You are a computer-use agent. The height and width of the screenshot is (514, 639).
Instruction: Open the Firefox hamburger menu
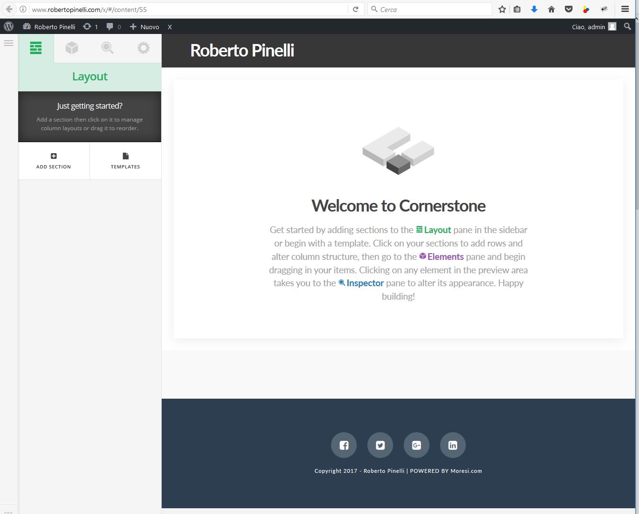click(x=625, y=9)
